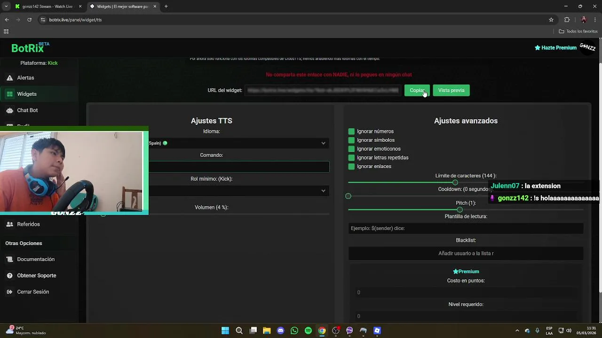Open the Windows Start menu
This screenshot has width=602, height=338.
225,330
